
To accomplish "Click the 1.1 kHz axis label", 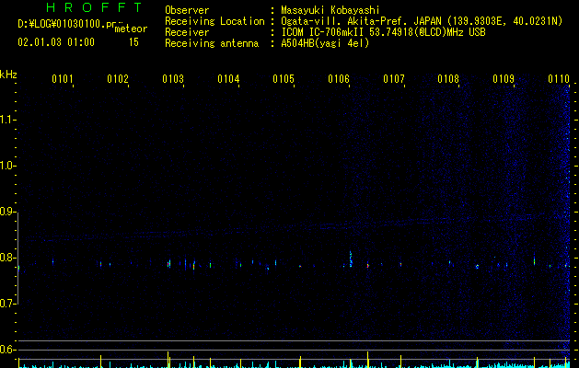I will (7, 120).
